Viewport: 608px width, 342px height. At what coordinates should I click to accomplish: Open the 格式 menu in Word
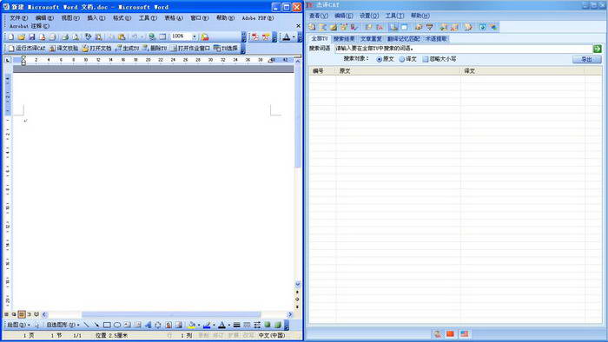122,18
